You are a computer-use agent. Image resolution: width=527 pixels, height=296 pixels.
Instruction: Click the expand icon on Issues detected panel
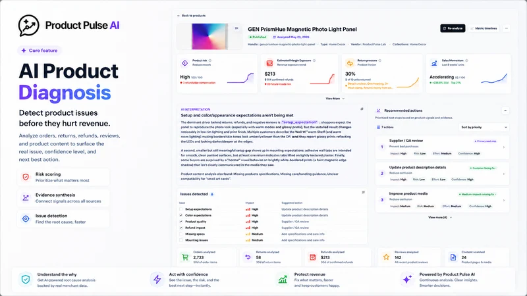click(363, 192)
